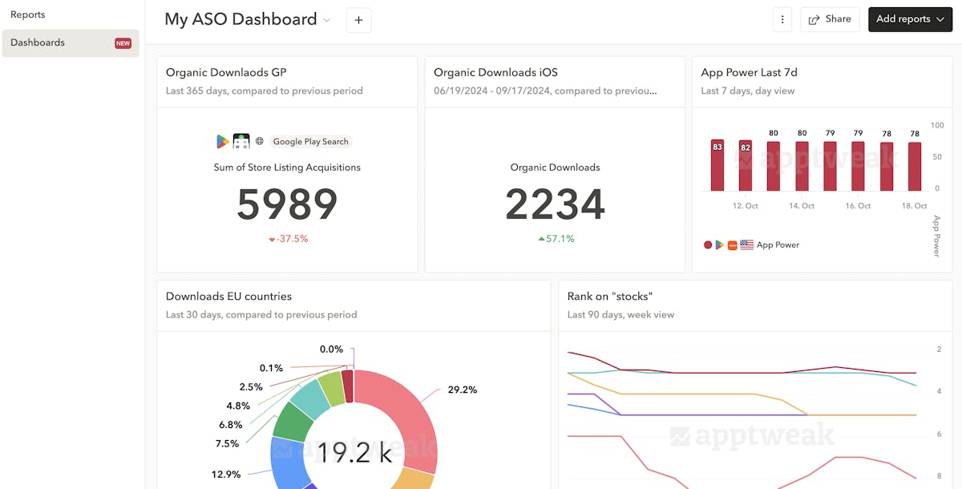Click the -37.5% change indicator
The height and width of the screenshot is (489, 962).
click(x=288, y=239)
